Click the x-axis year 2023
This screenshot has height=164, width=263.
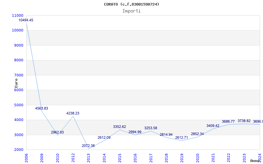(x=244, y=158)
